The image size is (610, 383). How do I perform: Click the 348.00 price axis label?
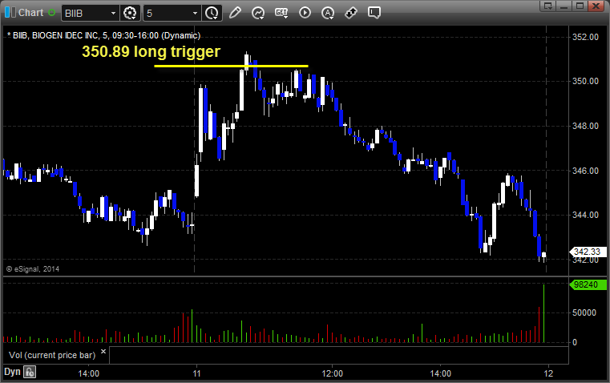coord(585,126)
